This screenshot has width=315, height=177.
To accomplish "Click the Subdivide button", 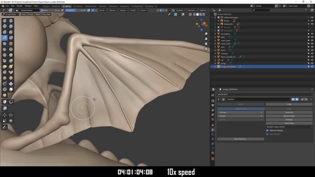I will pyautogui.click(x=289, y=113).
